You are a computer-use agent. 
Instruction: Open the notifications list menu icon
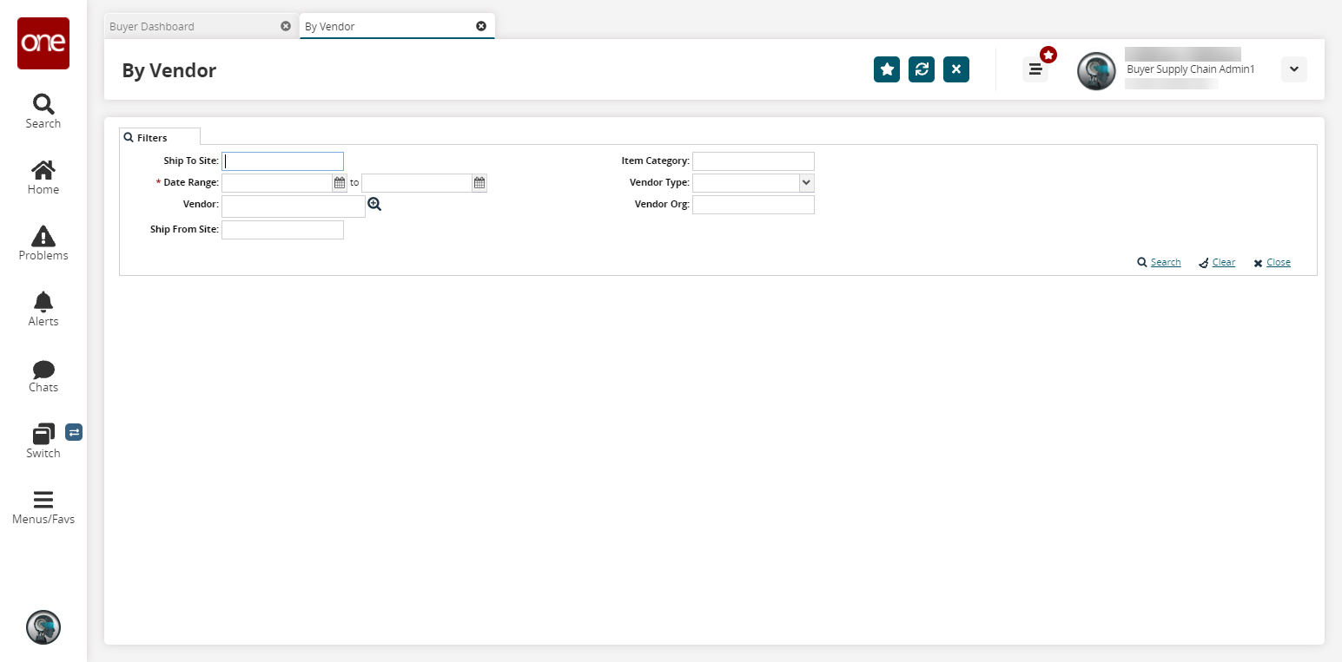tap(1035, 69)
